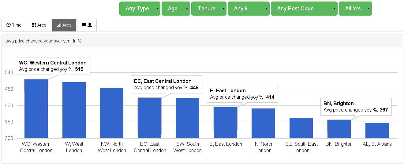Switch to the Time tab

coord(14,25)
